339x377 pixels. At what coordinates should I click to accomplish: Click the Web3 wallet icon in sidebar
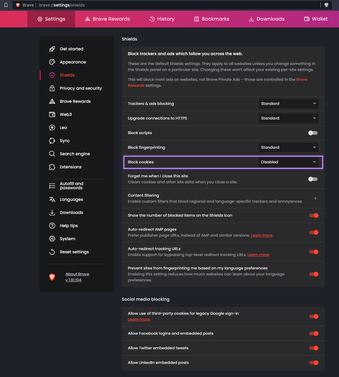click(x=52, y=114)
